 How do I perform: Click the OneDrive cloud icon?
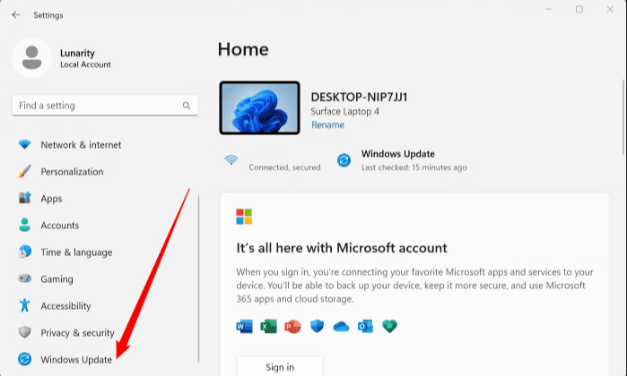[341, 327]
